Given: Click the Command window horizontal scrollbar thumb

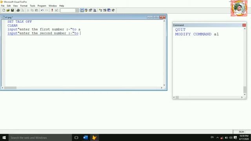Looking at the screenshot, I should pyautogui.click(x=177, y=97).
